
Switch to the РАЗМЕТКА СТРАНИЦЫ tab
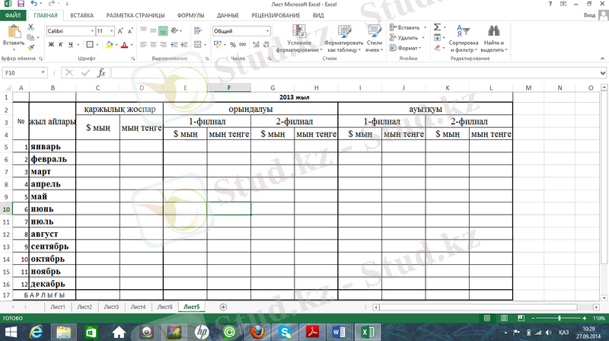coord(136,15)
